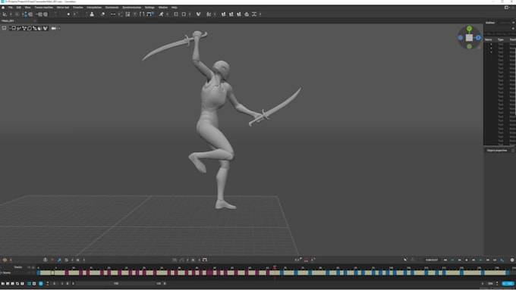Click the viewport mode icon at viewport's left corner
Image resolution: width=516 pixels, height=290 pixels.
[4, 28]
